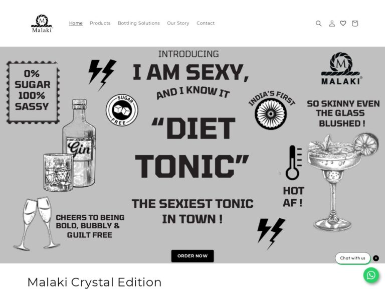This screenshot has height=289, width=385.
Task: Click the ORDER NOW button
Action: 192,256
